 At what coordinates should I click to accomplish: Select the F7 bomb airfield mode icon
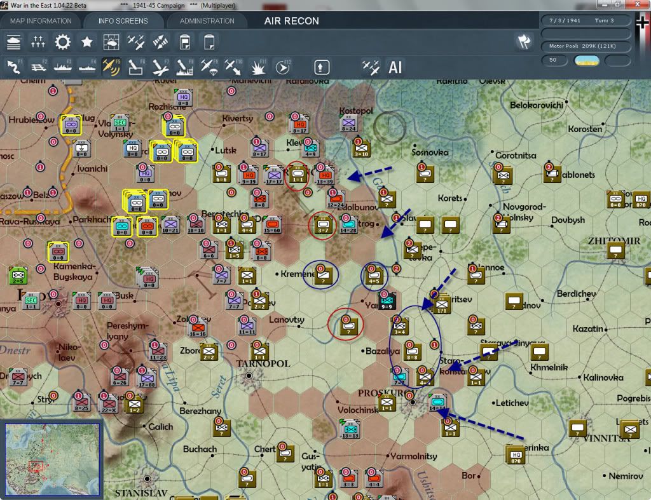click(160, 67)
